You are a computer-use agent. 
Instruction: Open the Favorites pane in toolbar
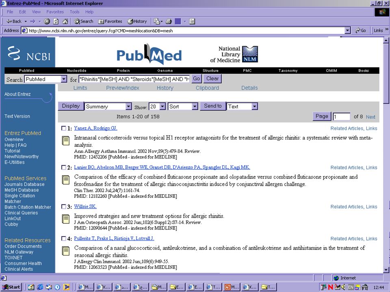[x=110, y=21]
